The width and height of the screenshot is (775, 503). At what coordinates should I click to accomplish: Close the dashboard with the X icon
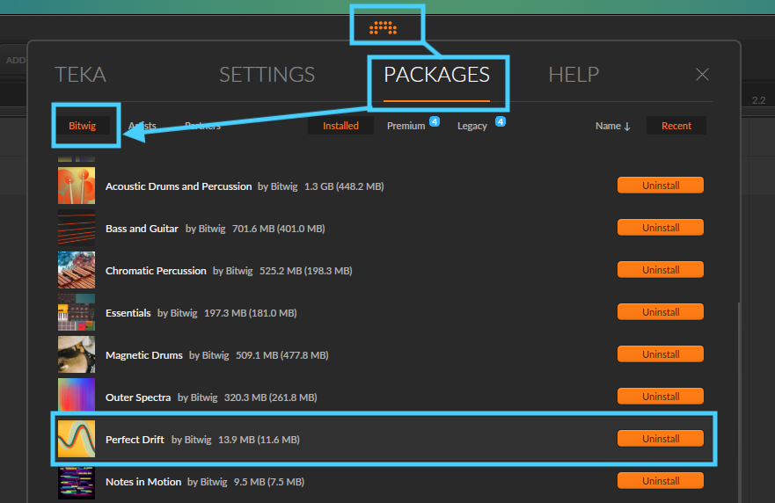(x=702, y=75)
